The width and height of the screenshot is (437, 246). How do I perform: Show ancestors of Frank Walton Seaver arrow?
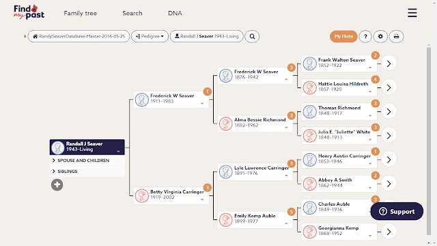coord(389,64)
